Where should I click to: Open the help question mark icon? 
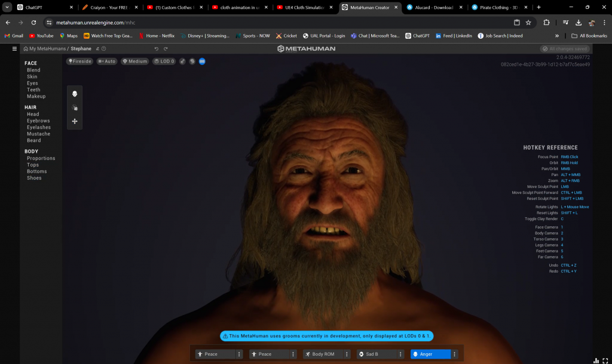click(x=104, y=49)
